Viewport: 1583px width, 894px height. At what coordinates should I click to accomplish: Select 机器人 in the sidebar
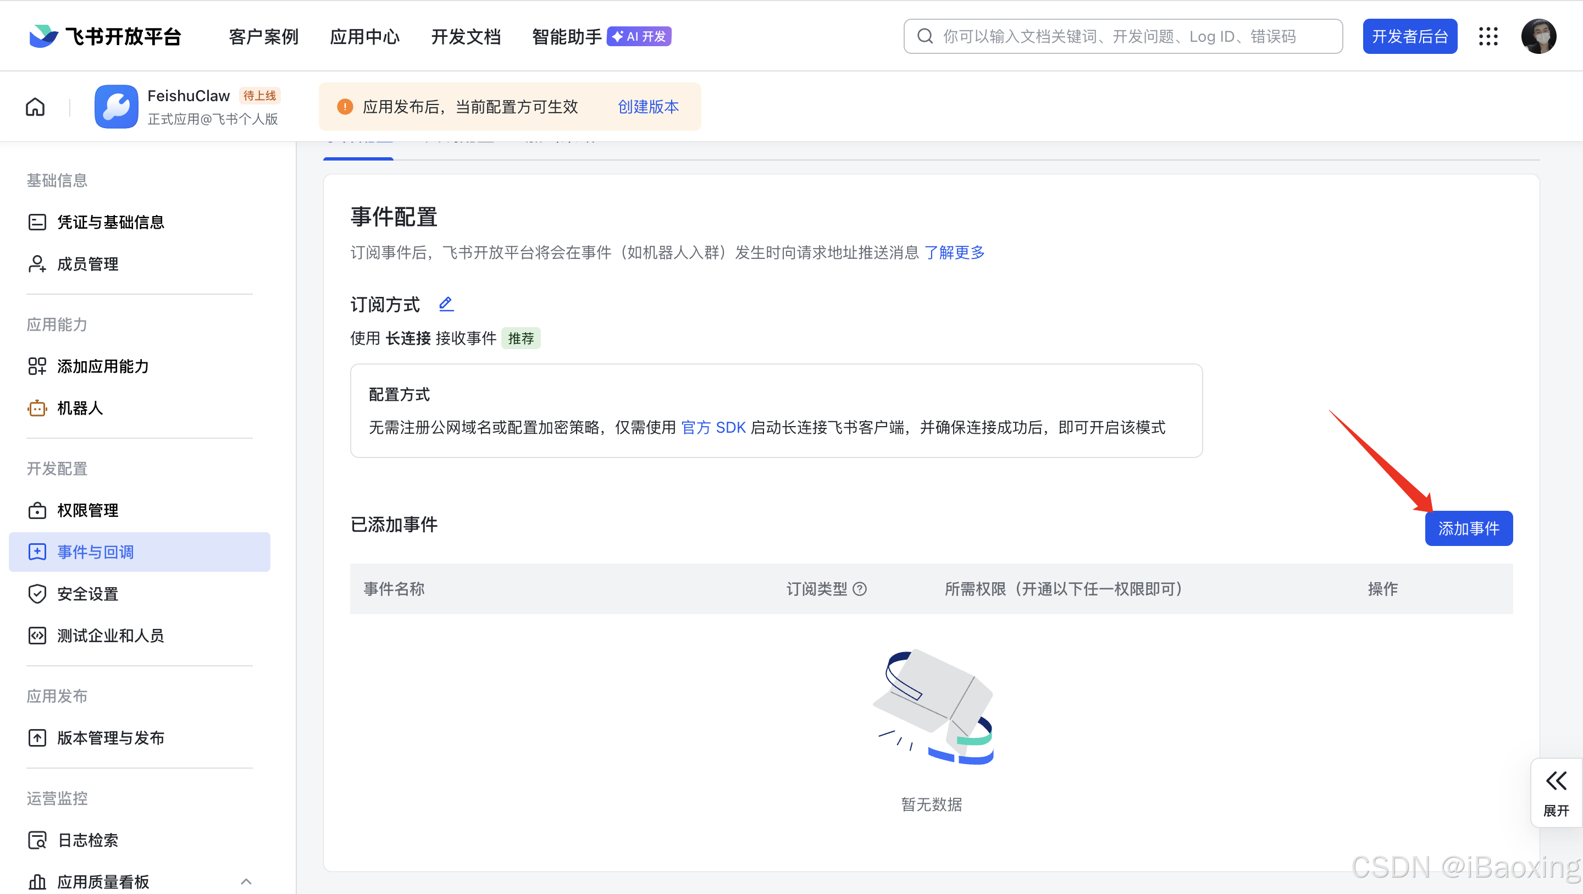click(79, 407)
